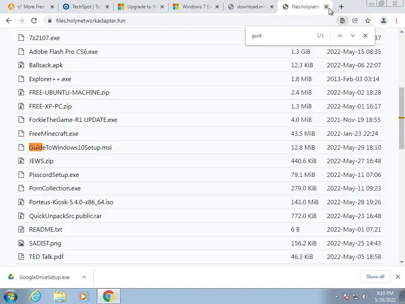The width and height of the screenshot is (405, 304).
Task: Bookmark this page with the star icon
Action: coord(368,21)
